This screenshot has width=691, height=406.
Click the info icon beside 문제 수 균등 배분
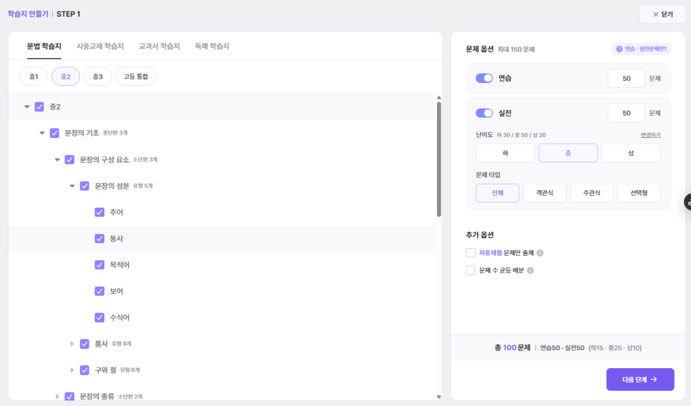pyautogui.click(x=530, y=270)
